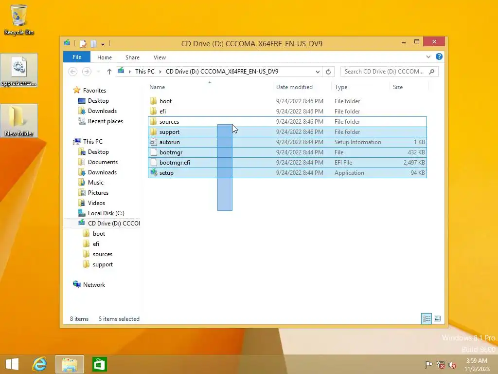
Task: Open Customize Quick Access Toolbar dropdown
Action: click(x=103, y=44)
